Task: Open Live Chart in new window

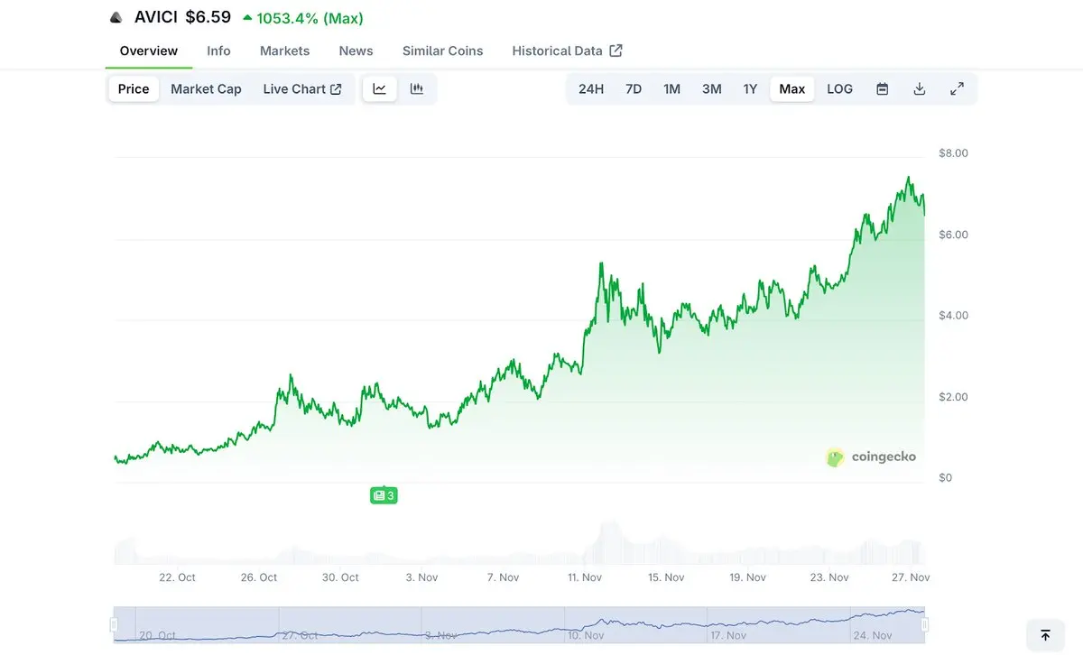Action: tap(302, 88)
